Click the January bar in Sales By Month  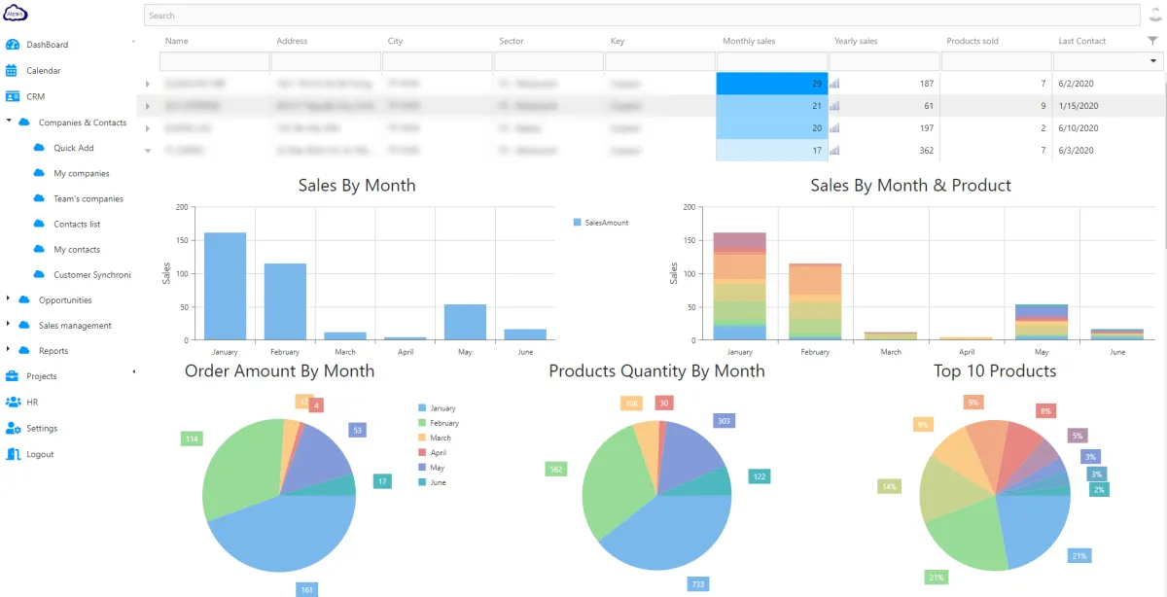point(225,287)
